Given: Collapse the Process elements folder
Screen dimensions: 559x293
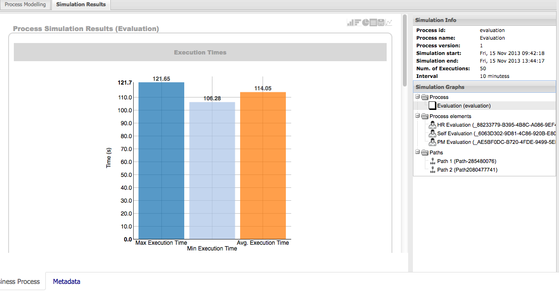Looking at the screenshot, I should pos(417,116).
